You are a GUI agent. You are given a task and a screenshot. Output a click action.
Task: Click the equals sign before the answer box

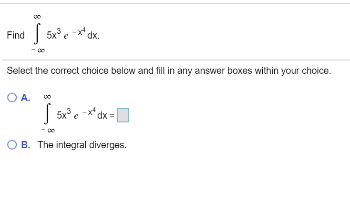point(112,116)
